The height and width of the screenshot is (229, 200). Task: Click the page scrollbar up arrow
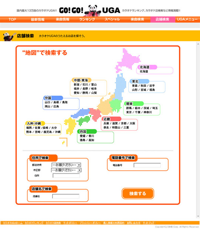coord(198,44)
